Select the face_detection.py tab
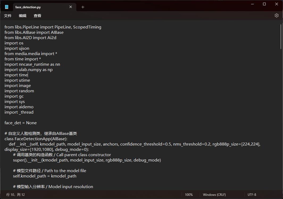283x199 pixels. 37,7
